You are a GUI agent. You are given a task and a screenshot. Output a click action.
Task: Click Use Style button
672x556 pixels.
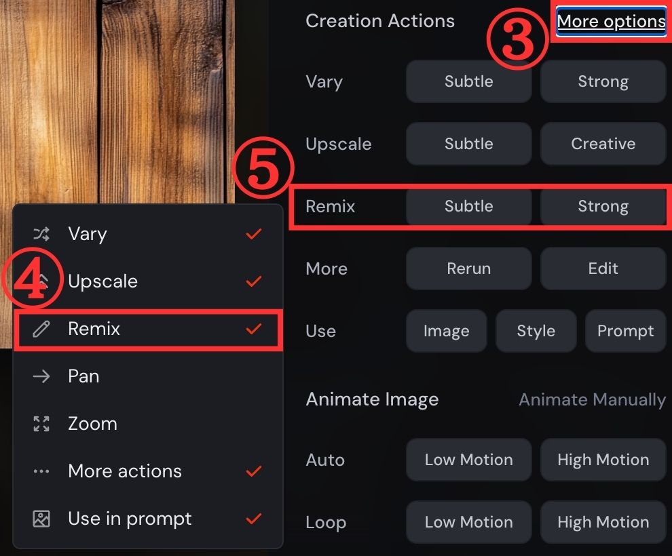coord(536,331)
